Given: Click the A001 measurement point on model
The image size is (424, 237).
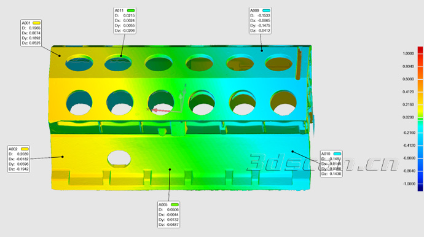Looking at the screenshot, I should coord(60,56).
